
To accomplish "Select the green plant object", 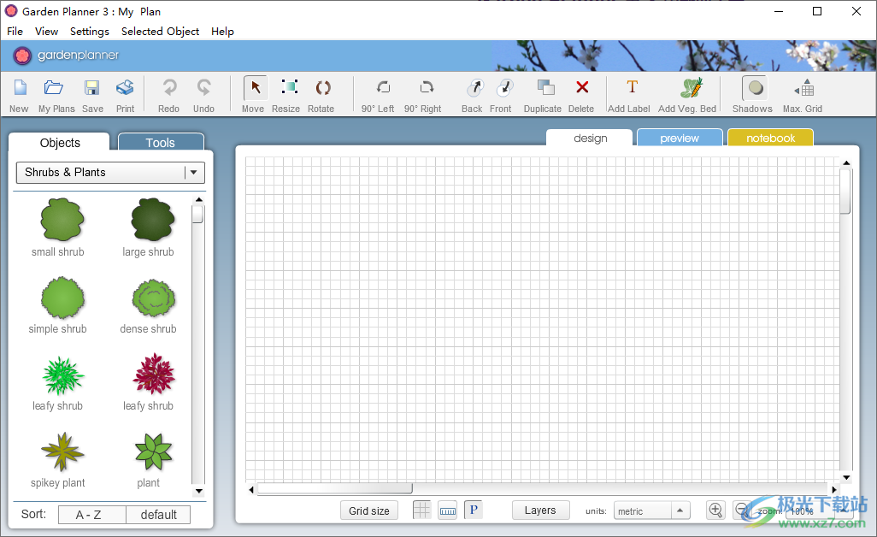I will coord(153,452).
